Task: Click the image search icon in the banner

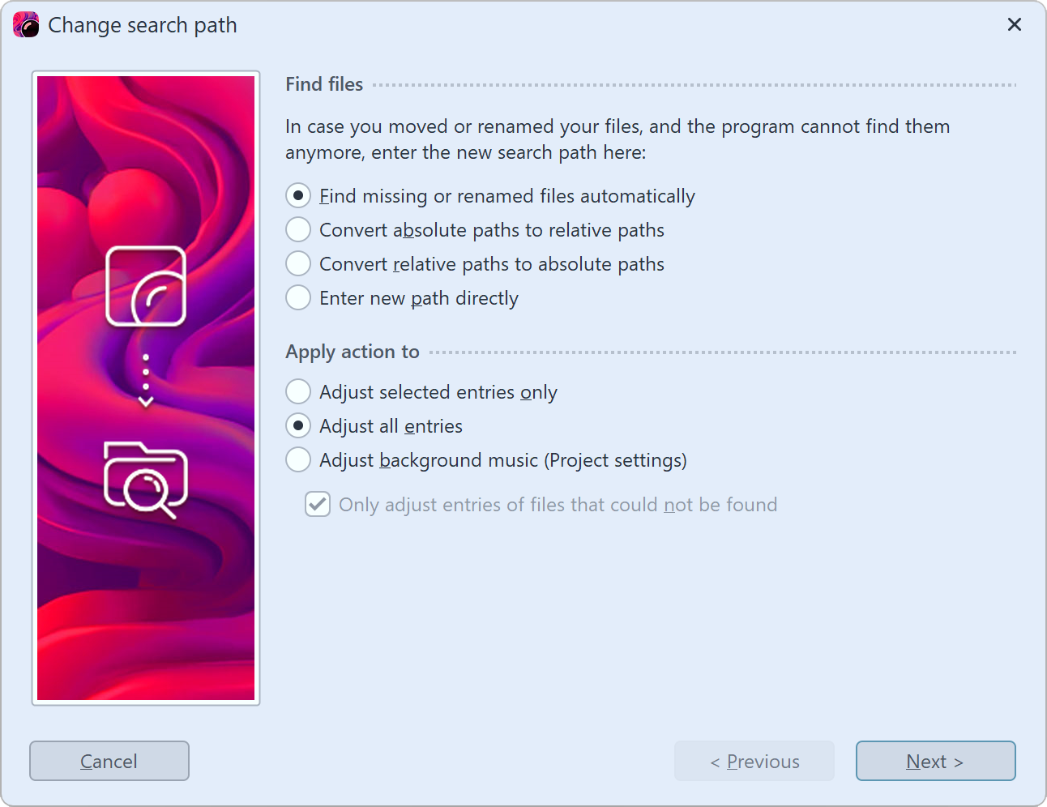Action: pyautogui.click(x=146, y=286)
